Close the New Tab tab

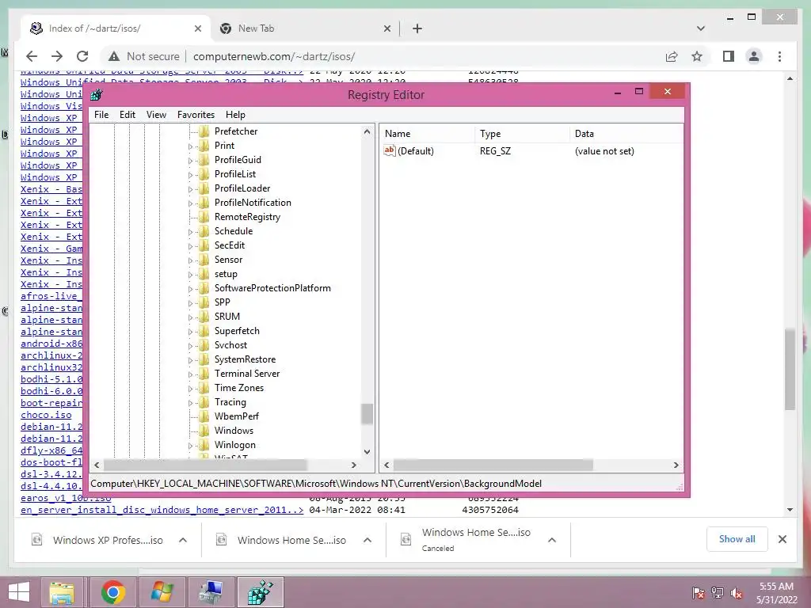point(386,28)
